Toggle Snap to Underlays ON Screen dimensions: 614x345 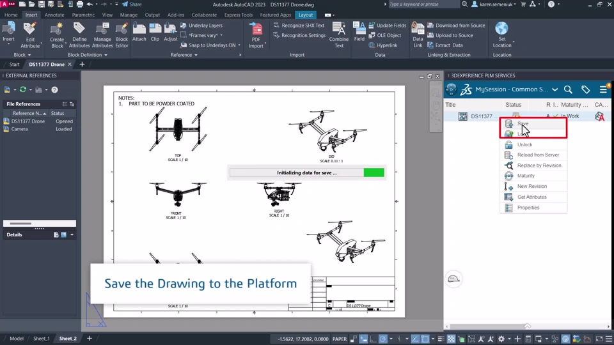[x=212, y=45]
